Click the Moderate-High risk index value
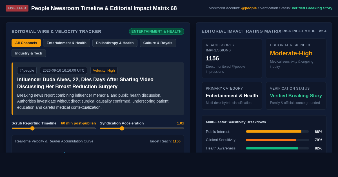This screenshot has width=338, height=177. click(291, 53)
